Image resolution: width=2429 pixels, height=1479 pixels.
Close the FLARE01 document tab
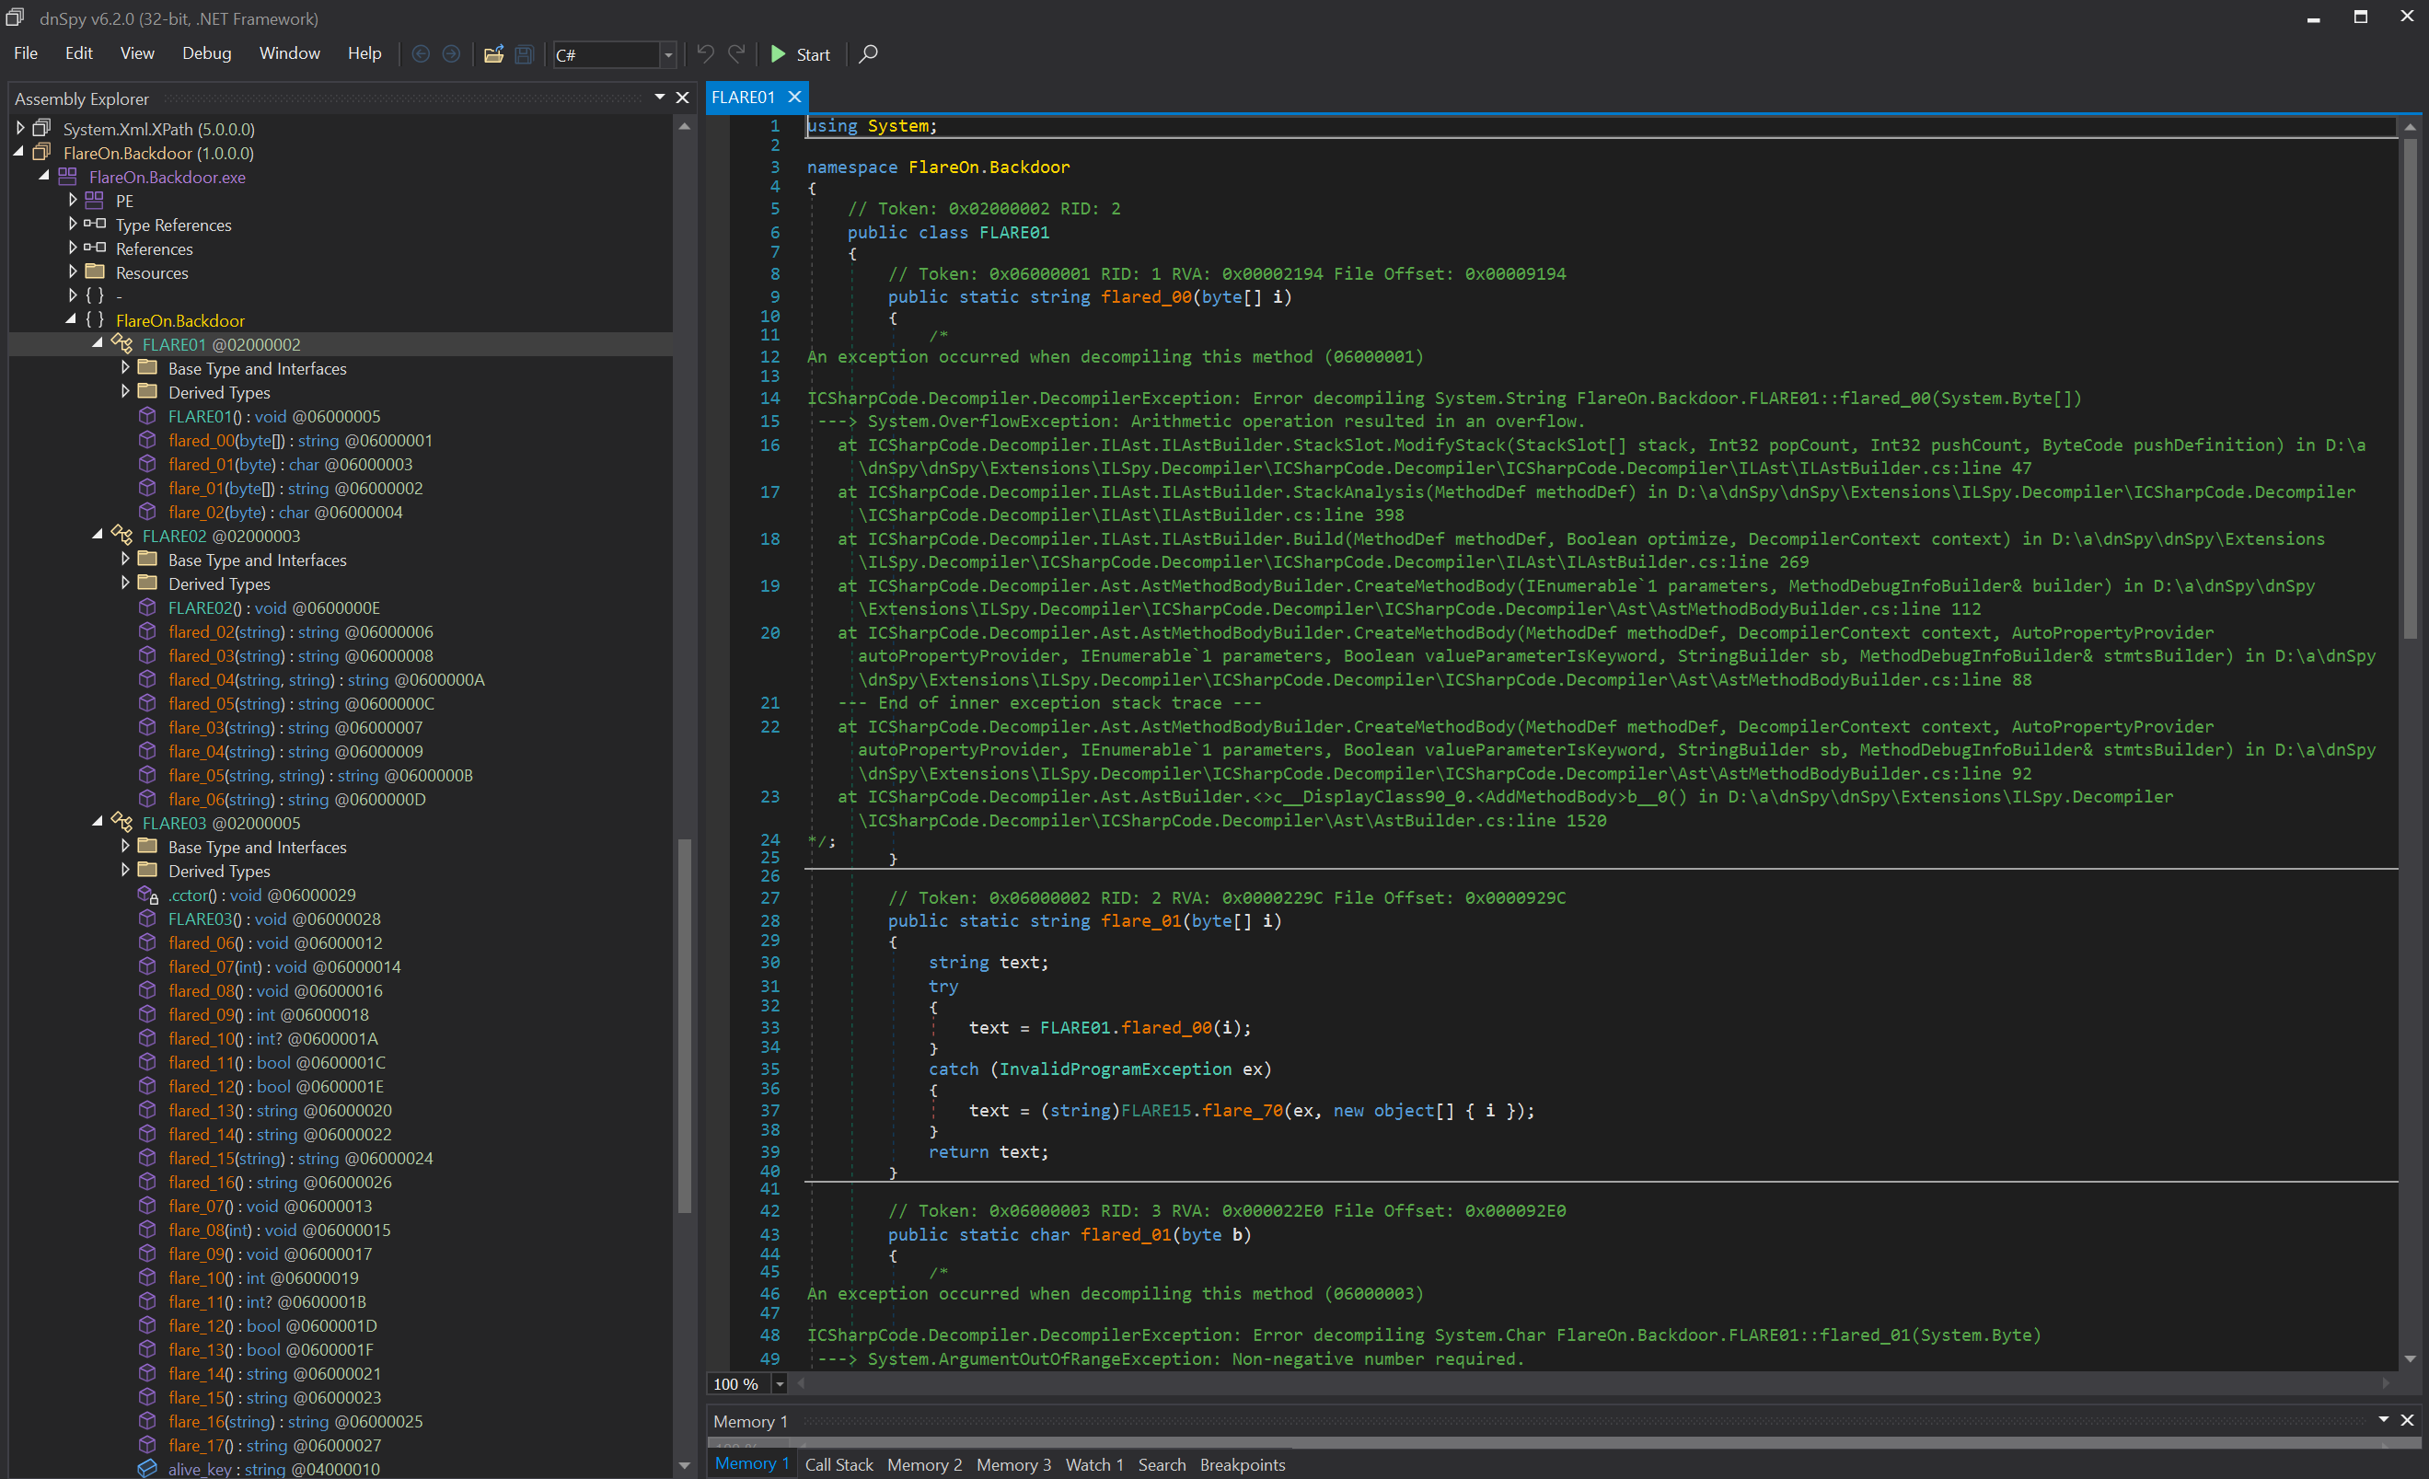click(x=794, y=97)
